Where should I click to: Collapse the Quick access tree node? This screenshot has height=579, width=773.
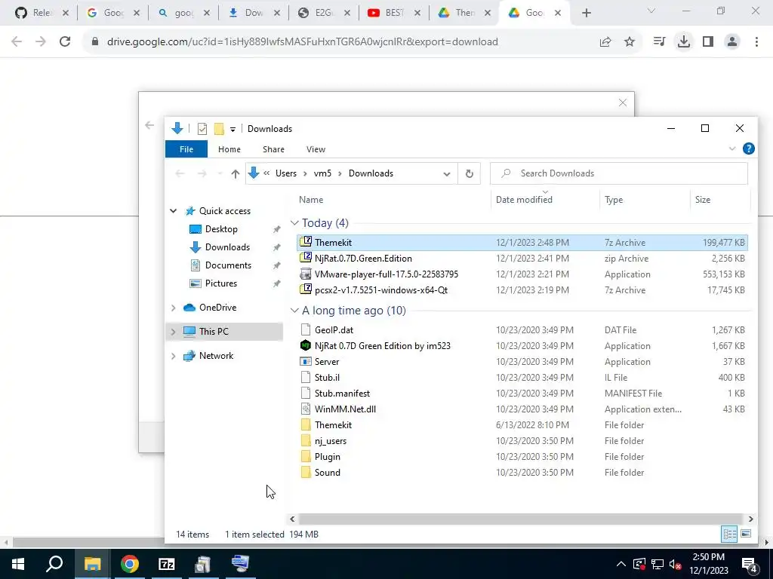[x=173, y=211]
